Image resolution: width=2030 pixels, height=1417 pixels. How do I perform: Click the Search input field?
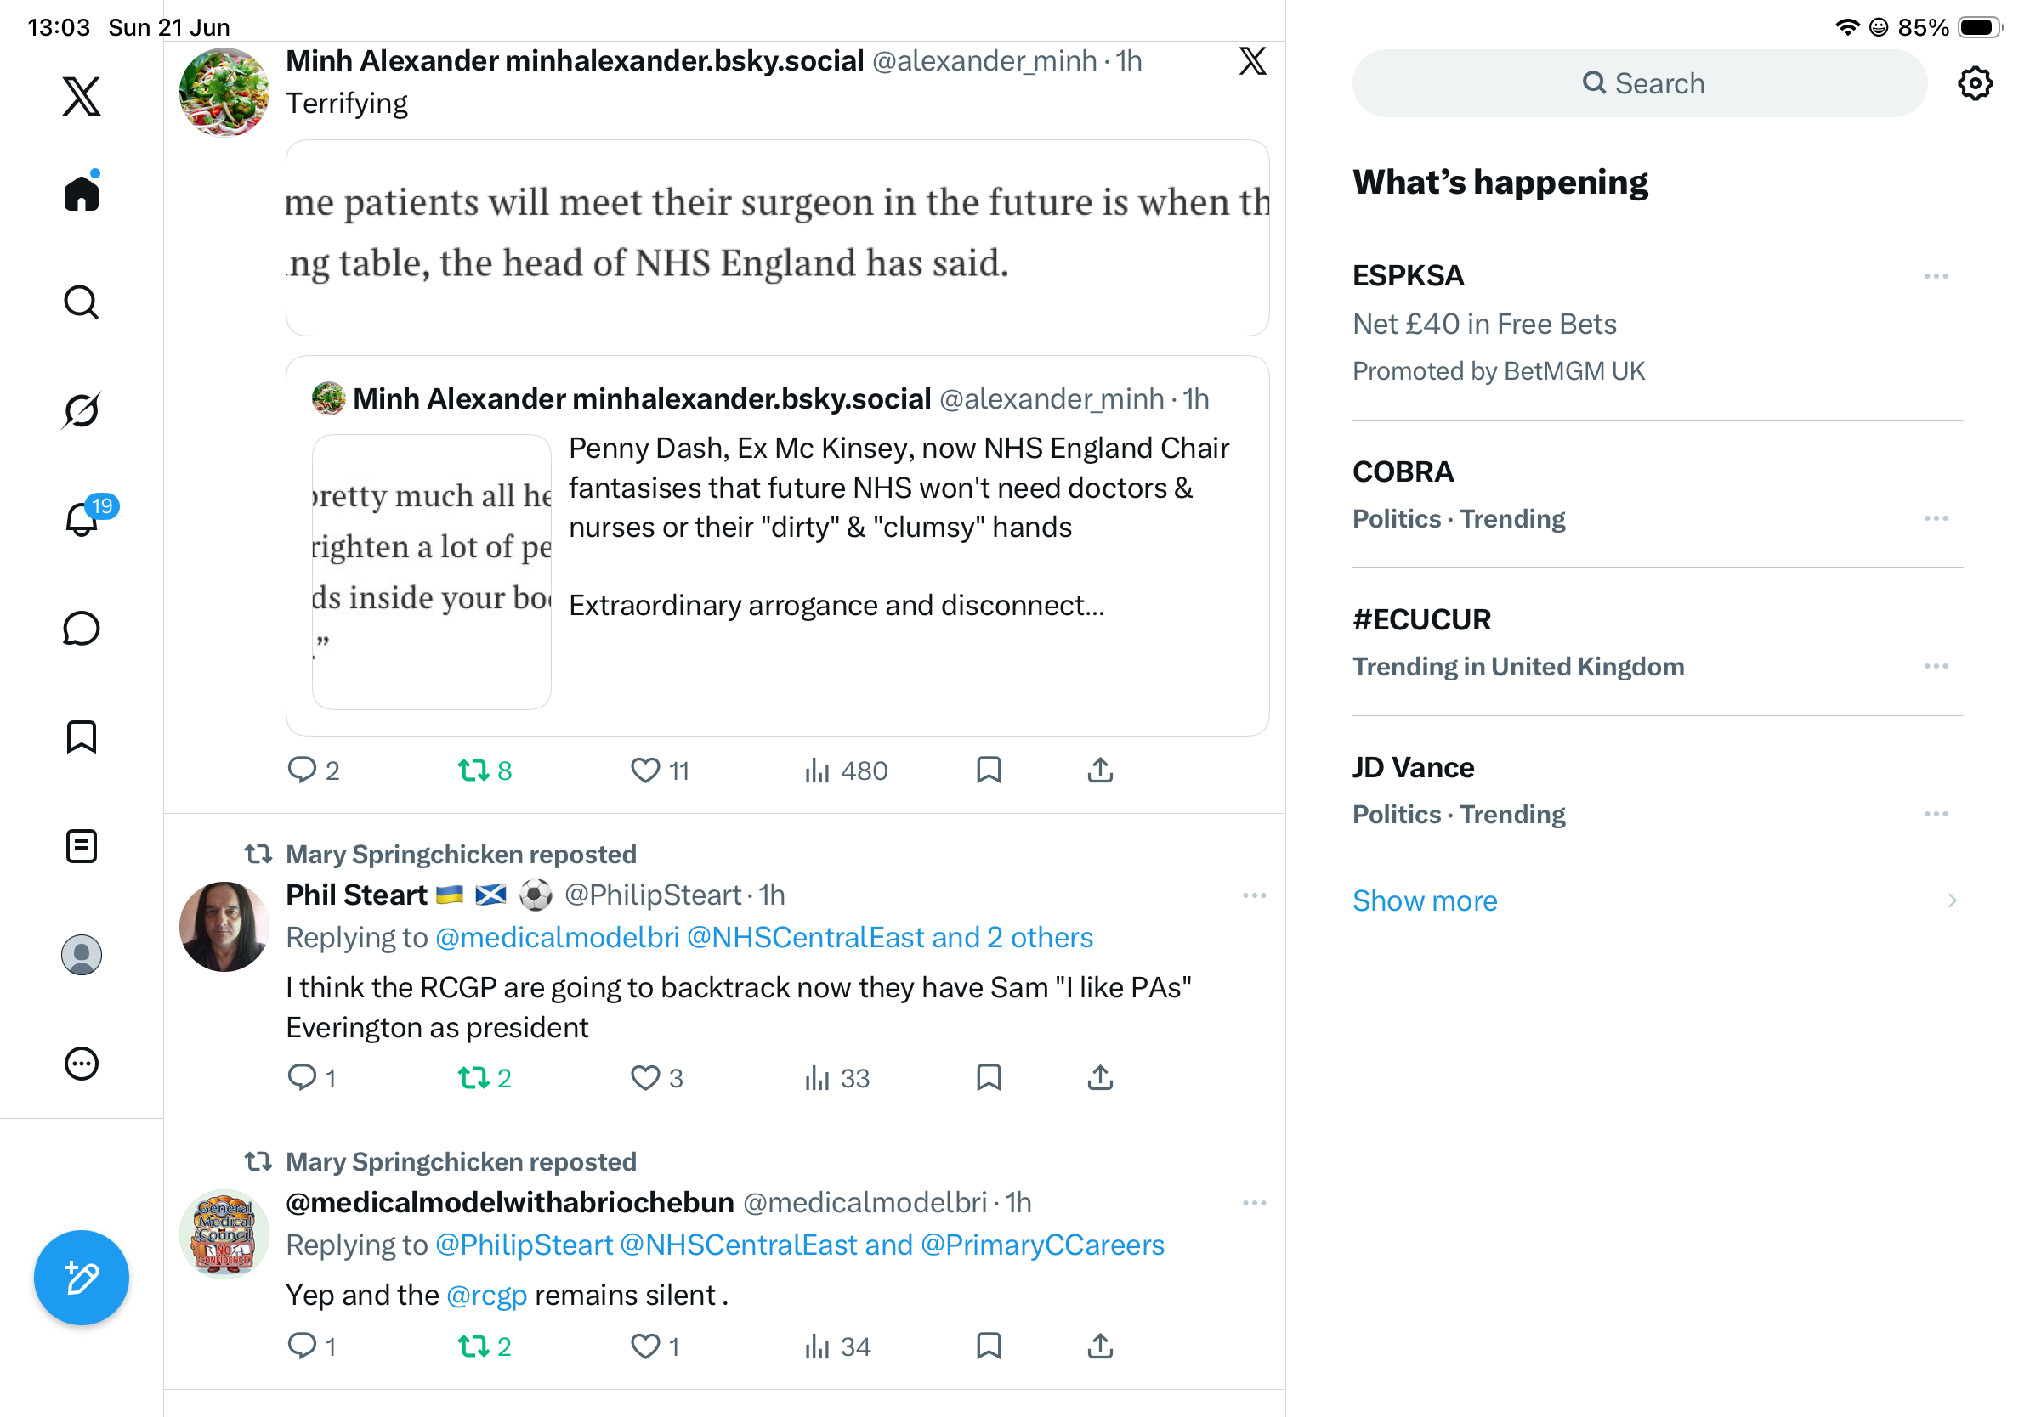(1638, 83)
